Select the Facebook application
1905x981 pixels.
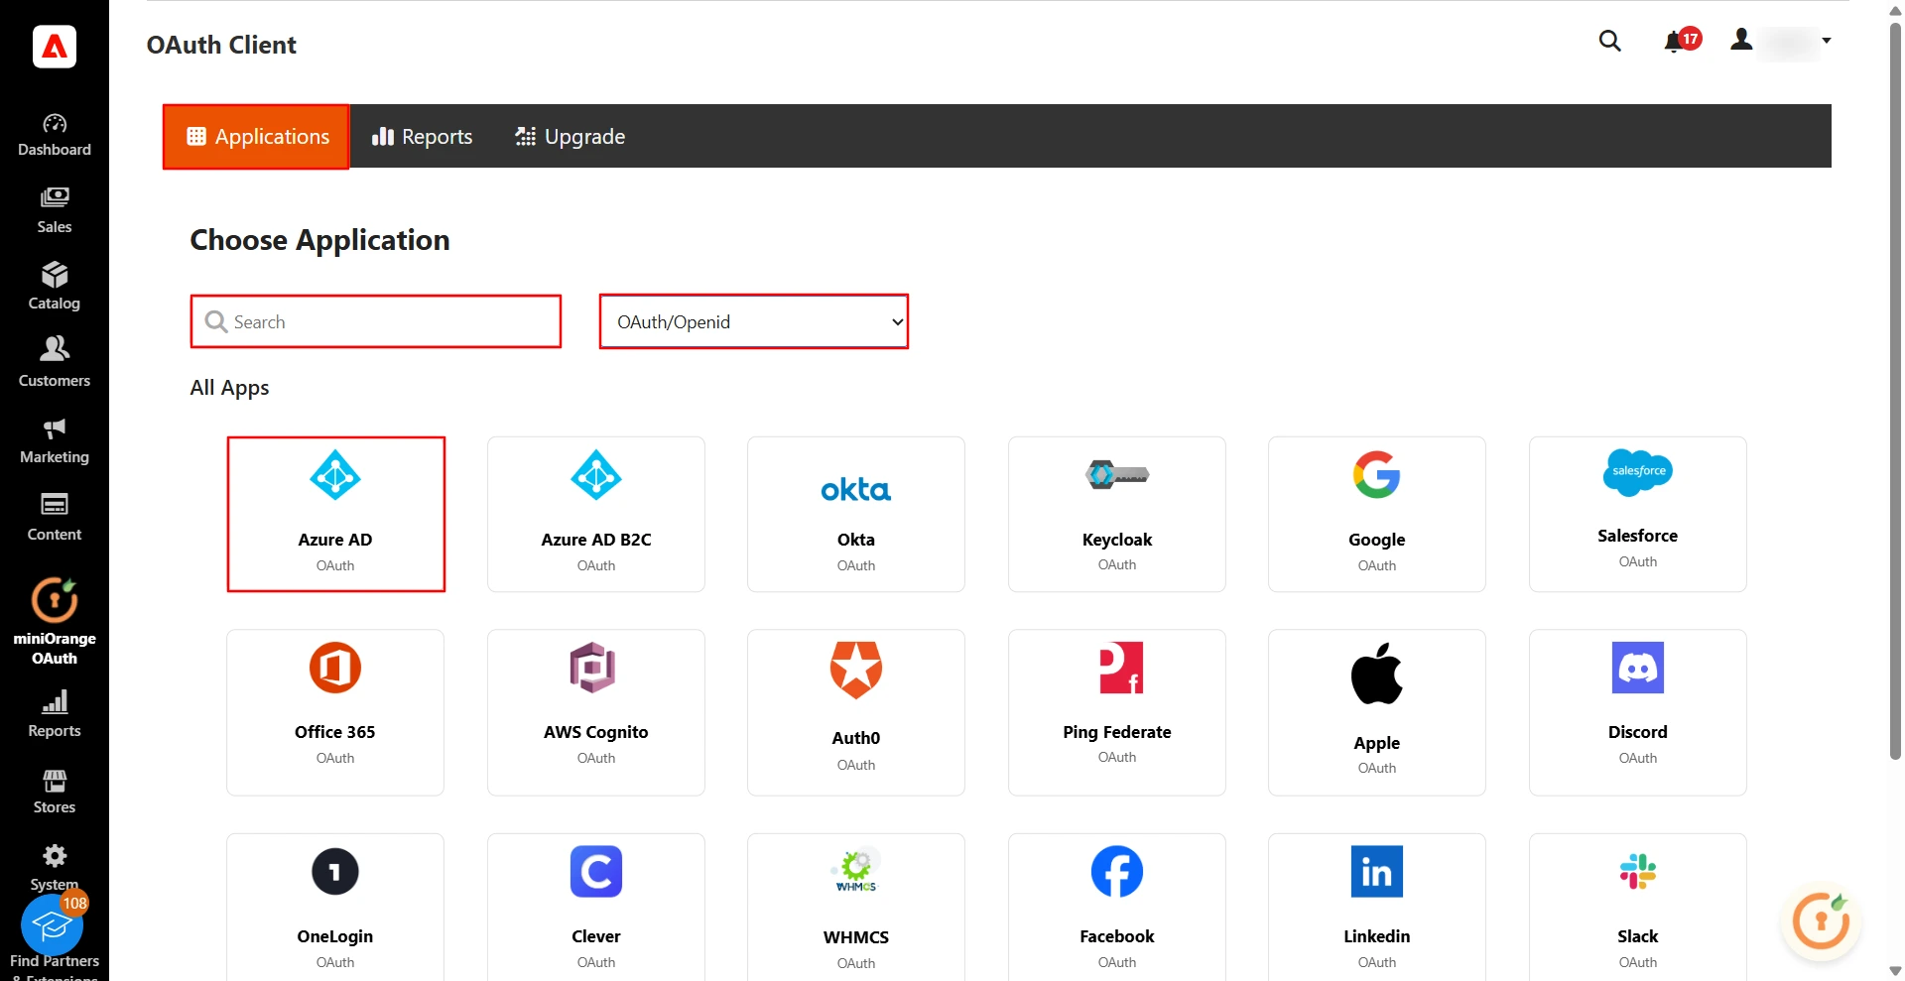pyautogui.click(x=1117, y=908)
